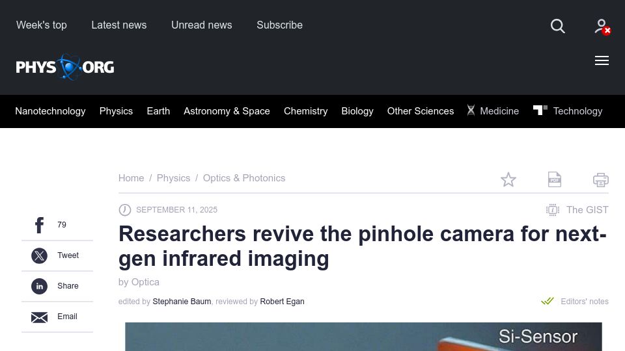
Task: Open Subscribe page
Action: (279, 25)
